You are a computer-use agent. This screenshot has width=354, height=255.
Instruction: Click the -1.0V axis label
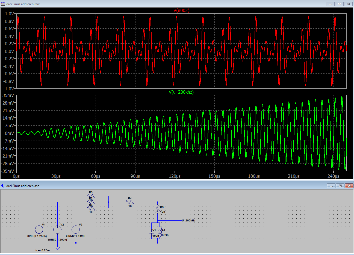9,89
